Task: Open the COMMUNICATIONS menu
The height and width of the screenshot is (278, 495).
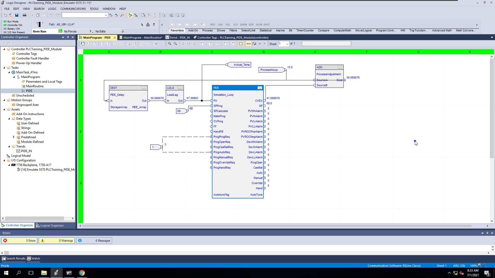Action: tap(73, 8)
